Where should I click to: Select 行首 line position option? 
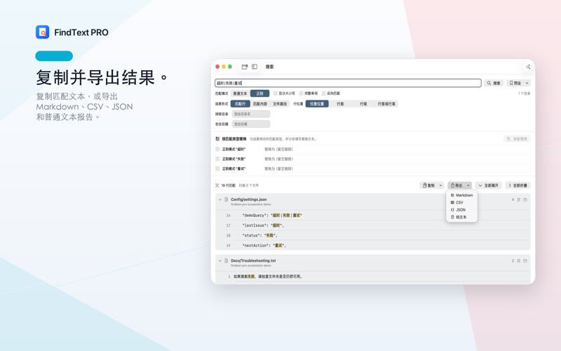click(x=340, y=104)
